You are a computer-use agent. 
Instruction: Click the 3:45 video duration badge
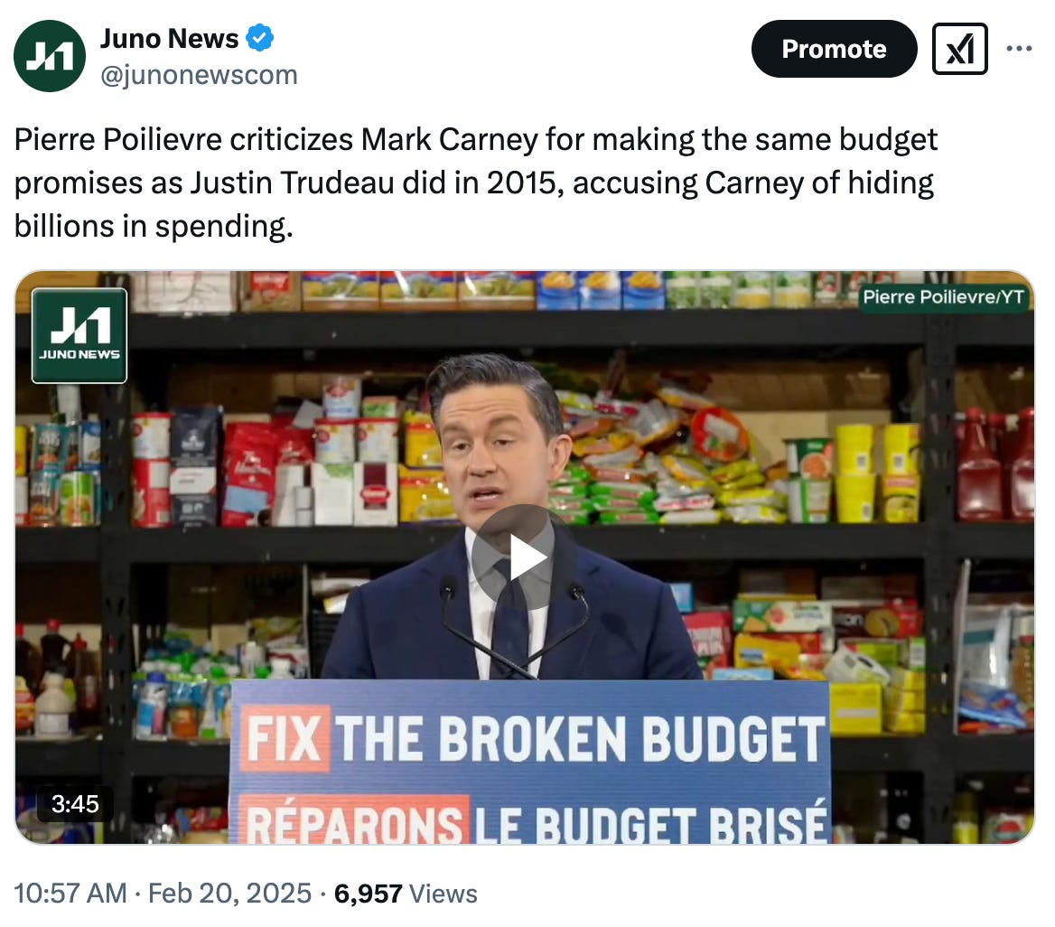[75, 804]
